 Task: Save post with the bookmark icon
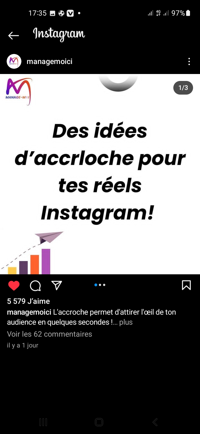[x=186, y=285]
